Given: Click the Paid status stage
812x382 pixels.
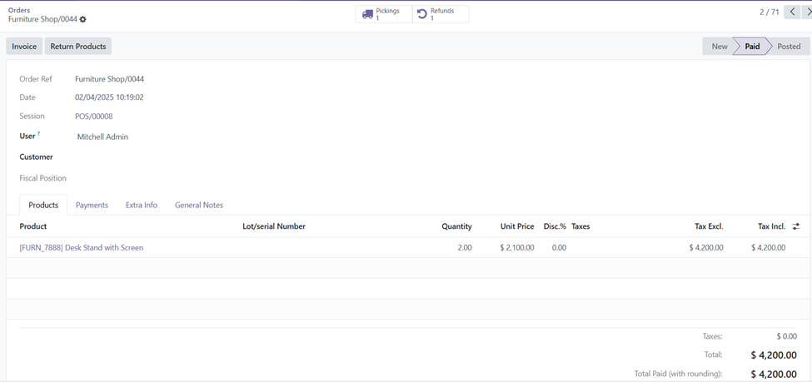Looking at the screenshot, I should tap(752, 47).
